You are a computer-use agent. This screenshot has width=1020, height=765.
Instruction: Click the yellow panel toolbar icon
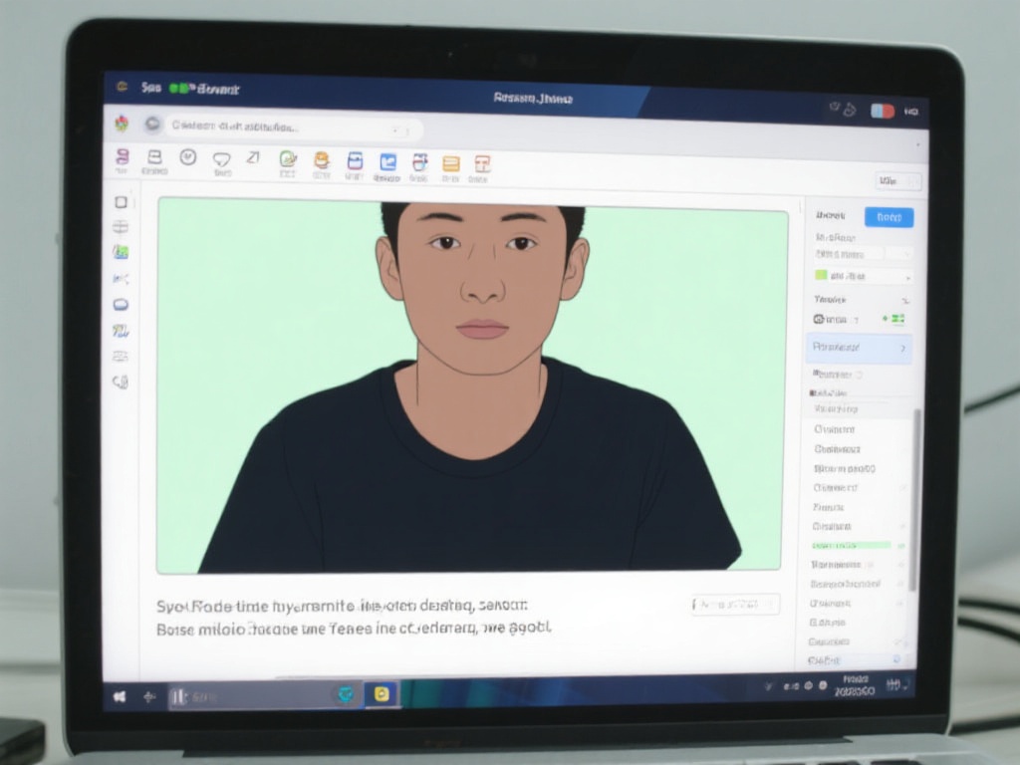point(450,164)
